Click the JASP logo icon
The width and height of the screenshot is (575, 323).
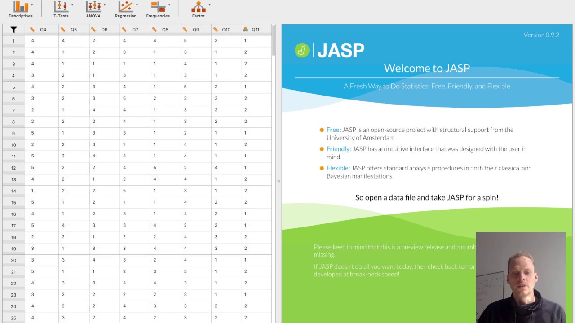point(302,50)
